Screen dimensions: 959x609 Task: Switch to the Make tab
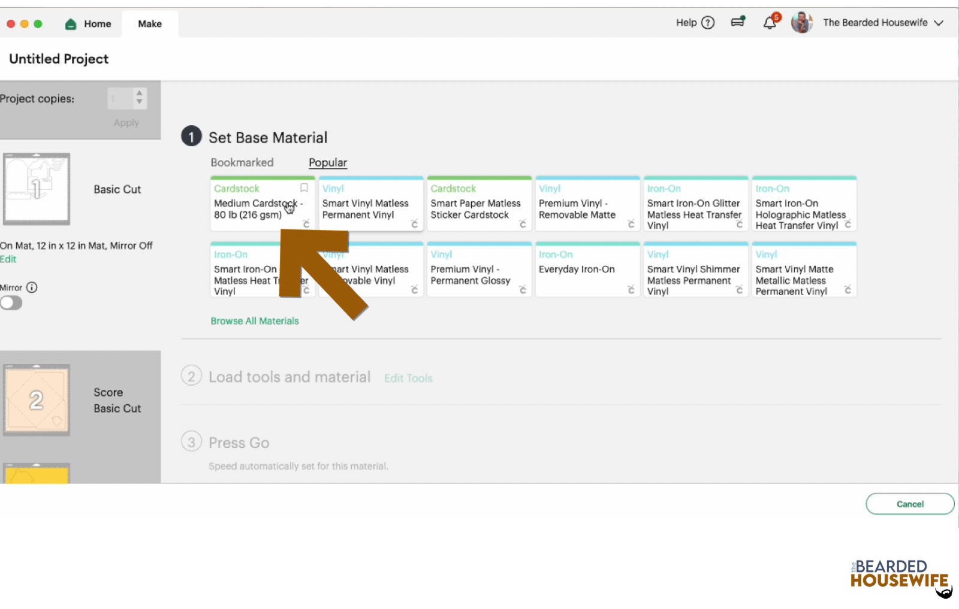[149, 24]
